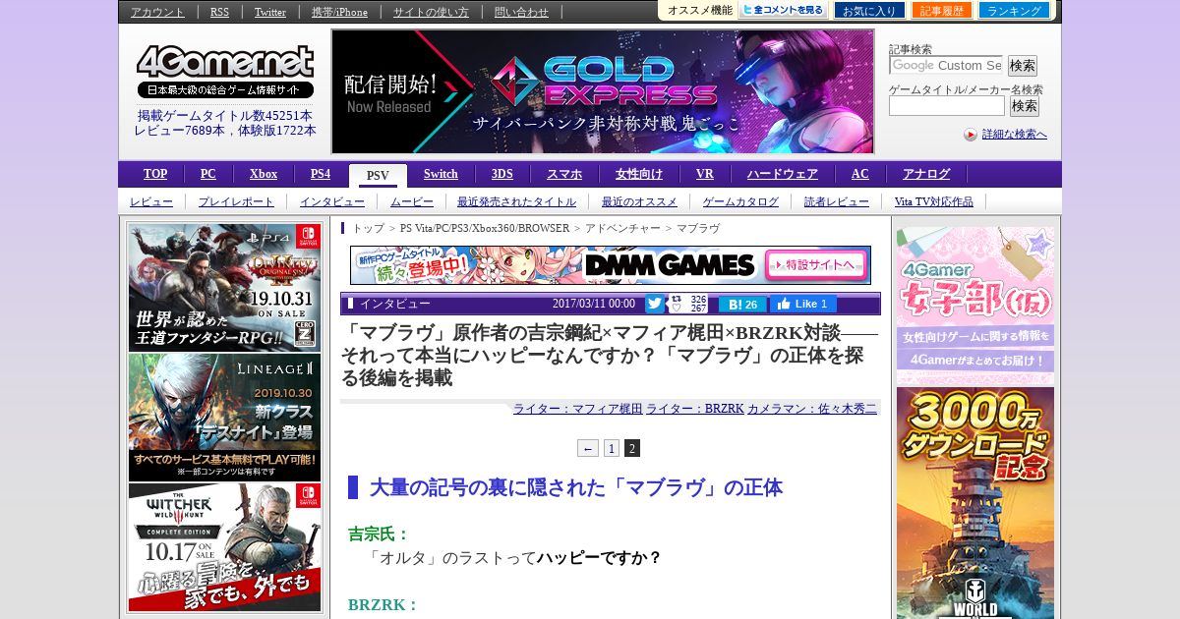
Task: Open the ランキング button
Action: (1014, 10)
